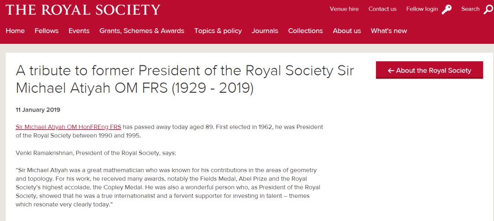Open Sir Michael Atiyah profile link
494x221 pixels.
coord(68,127)
